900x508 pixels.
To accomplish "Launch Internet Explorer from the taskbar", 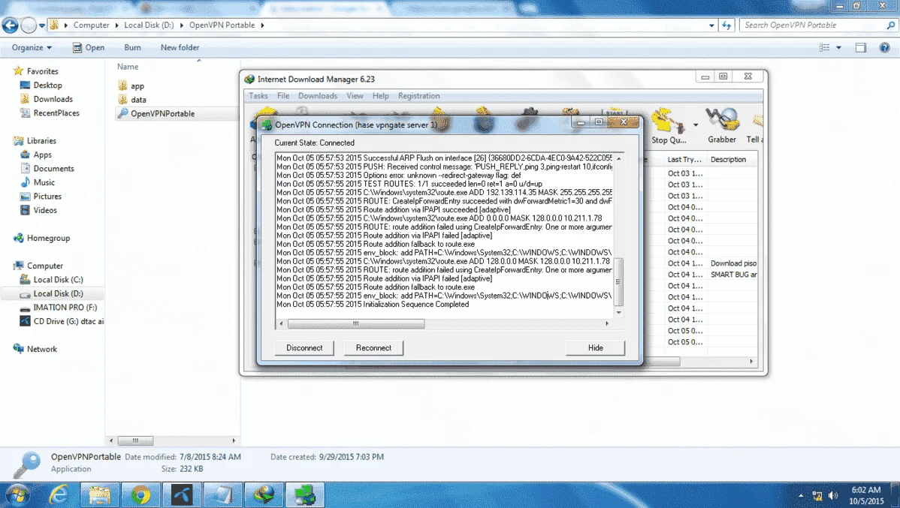I will point(59,494).
